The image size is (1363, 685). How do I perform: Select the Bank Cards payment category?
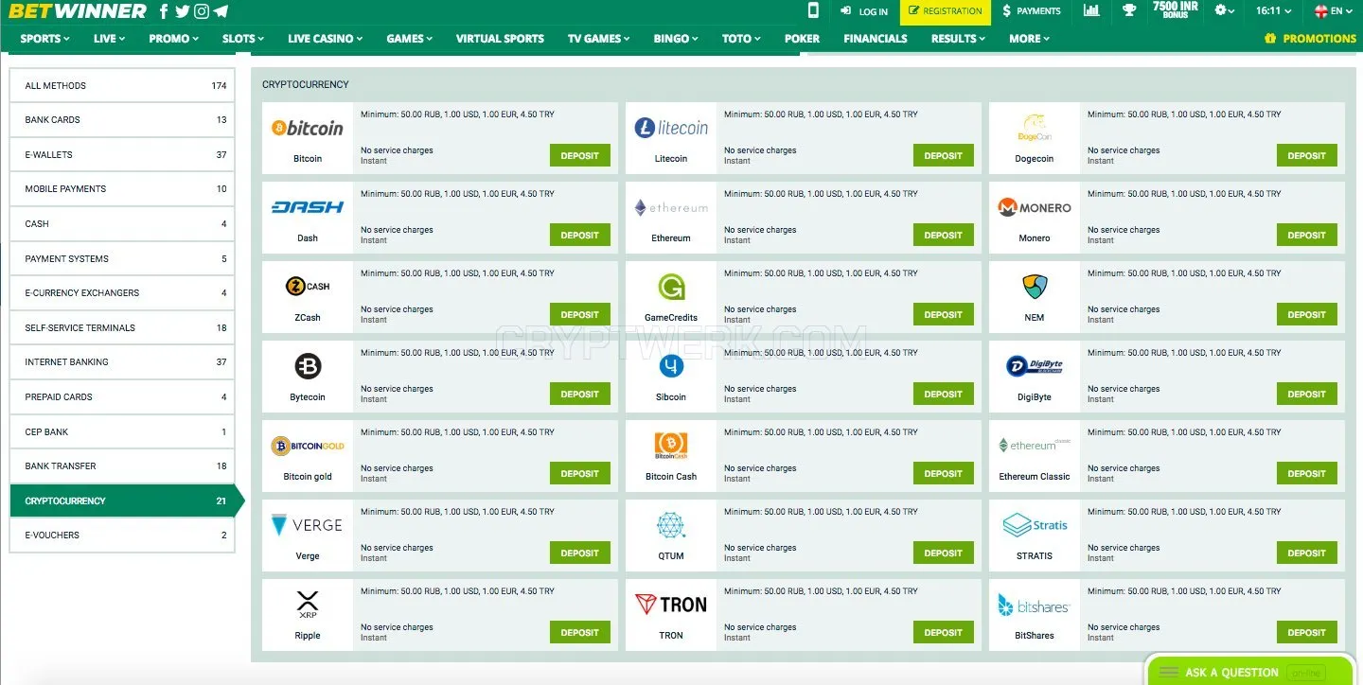tap(122, 120)
